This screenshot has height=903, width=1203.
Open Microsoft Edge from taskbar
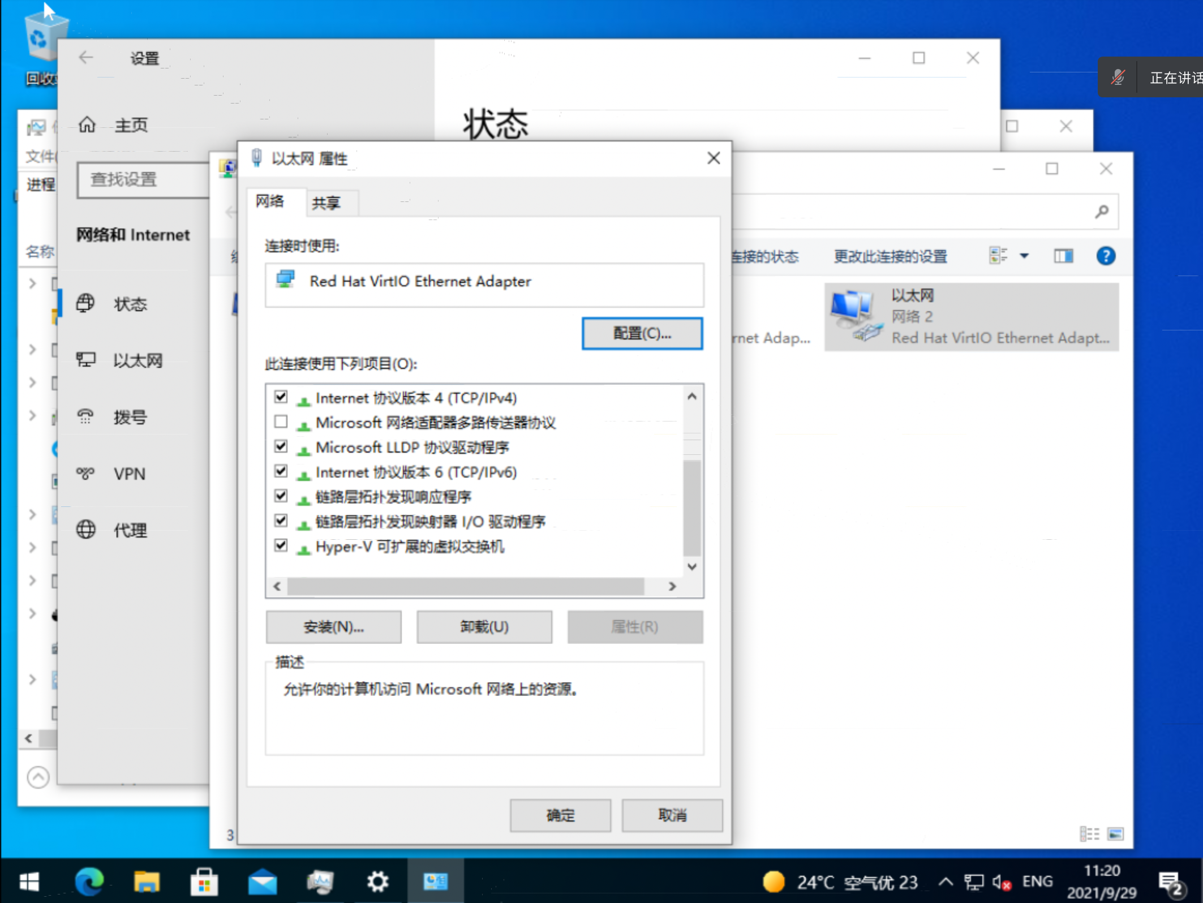point(89,881)
